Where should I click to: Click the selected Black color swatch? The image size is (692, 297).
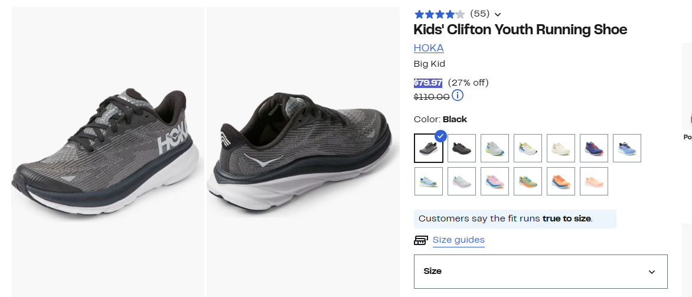tap(429, 148)
